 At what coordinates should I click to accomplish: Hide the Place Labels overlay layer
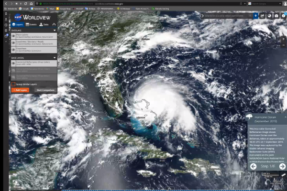coord(13,36)
